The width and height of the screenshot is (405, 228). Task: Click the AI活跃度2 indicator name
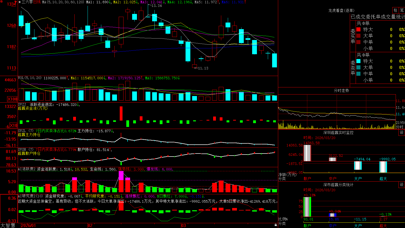(x=27, y=169)
